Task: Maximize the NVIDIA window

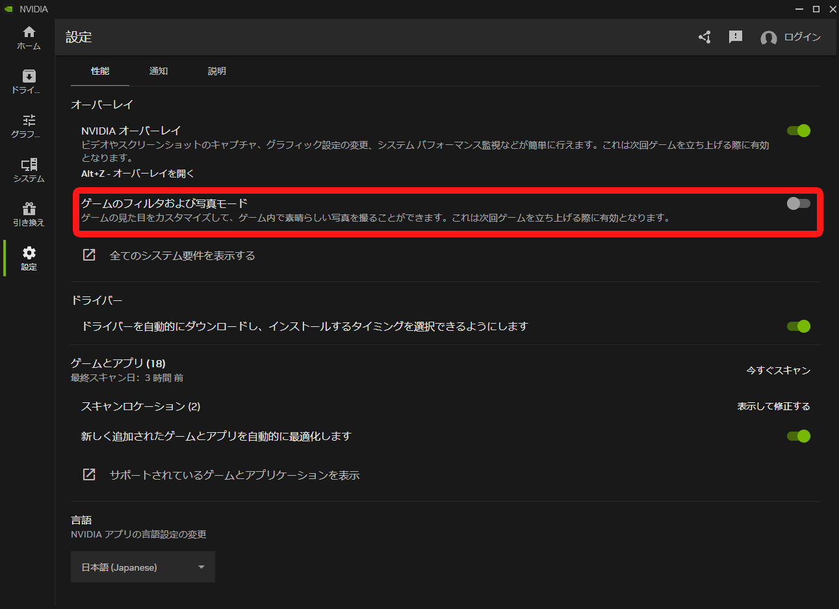Action: 816,9
